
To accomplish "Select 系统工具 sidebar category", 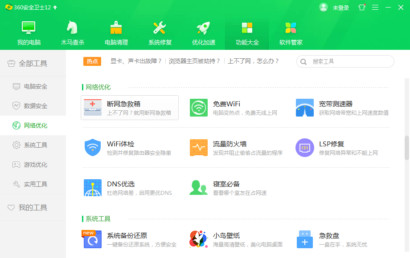I will [x=33, y=145].
